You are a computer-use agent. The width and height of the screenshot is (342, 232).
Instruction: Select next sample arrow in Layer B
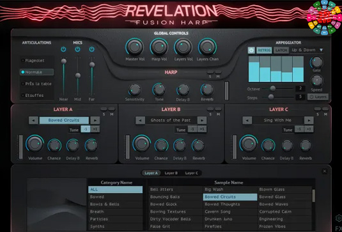[x=202, y=120]
